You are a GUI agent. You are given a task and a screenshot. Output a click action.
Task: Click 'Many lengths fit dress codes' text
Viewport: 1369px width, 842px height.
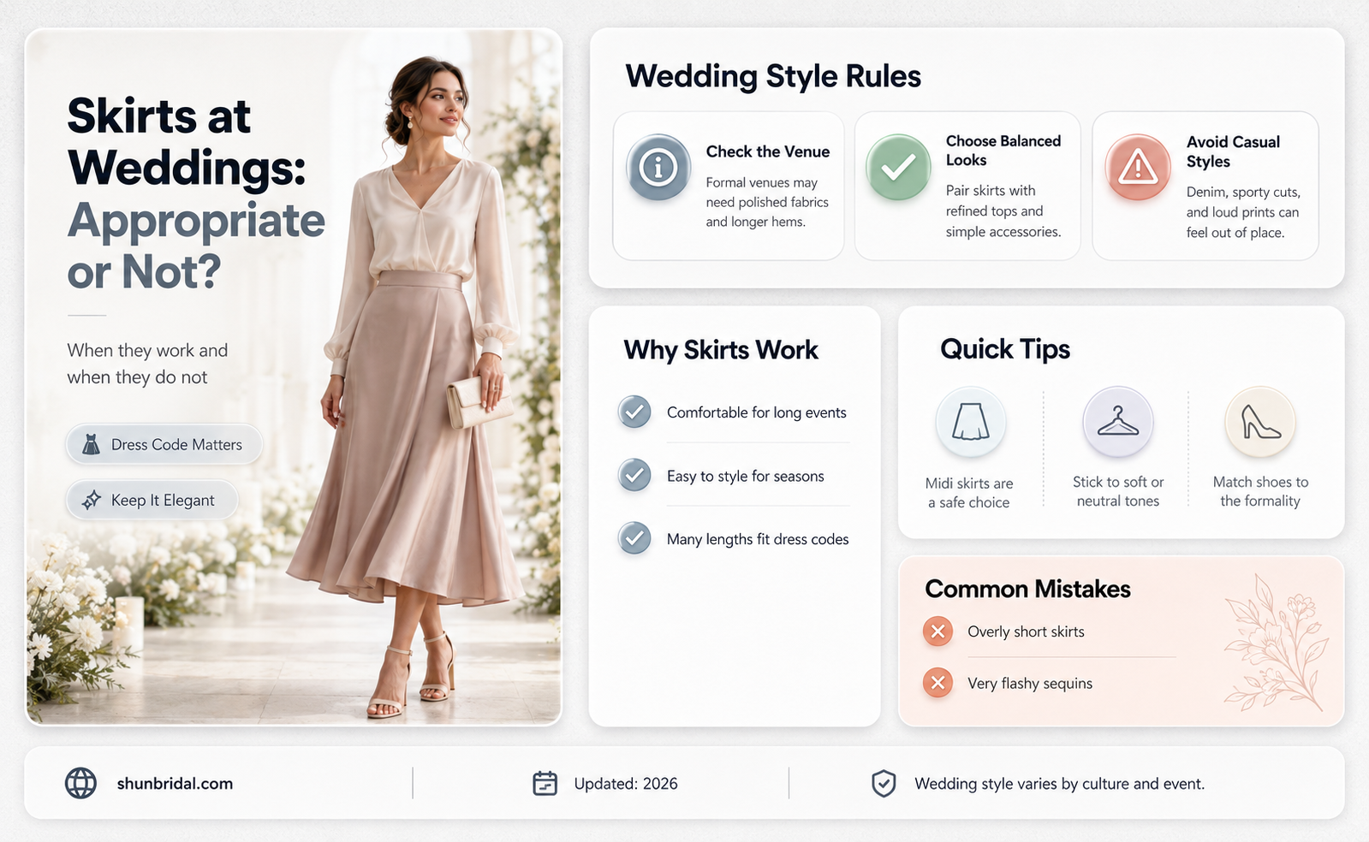[x=758, y=539]
